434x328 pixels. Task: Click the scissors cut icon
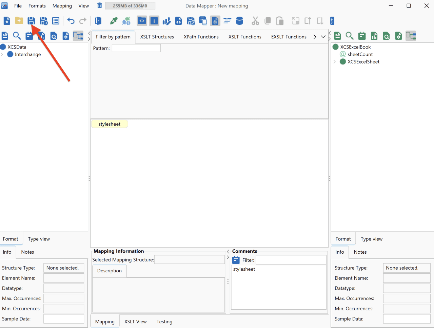point(255,21)
